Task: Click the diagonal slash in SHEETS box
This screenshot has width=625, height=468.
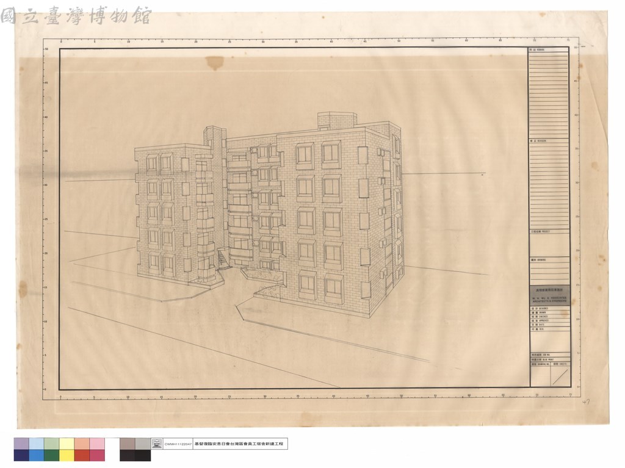Action: (x=560, y=376)
